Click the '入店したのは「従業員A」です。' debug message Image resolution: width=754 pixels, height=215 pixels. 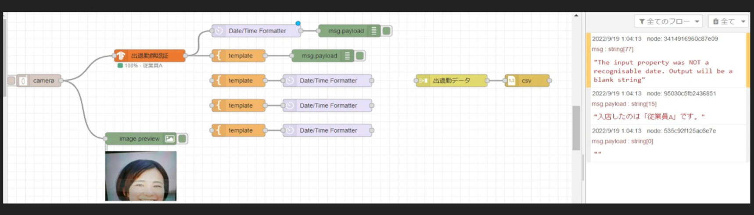pos(649,117)
